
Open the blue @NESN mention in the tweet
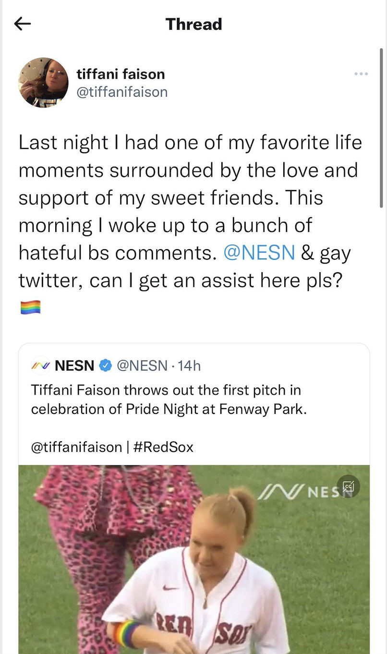click(259, 253)
